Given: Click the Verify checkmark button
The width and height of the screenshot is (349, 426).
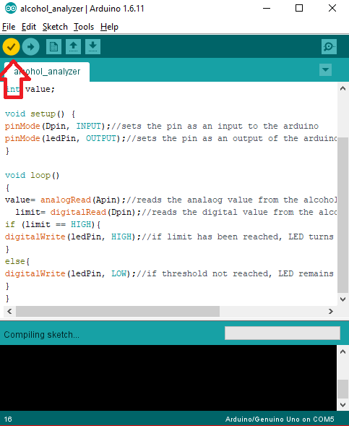Looking at the screenshot, I should (11, 47).
